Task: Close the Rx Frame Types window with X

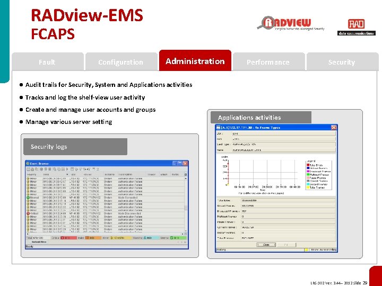Action: [x=334, y=128]
